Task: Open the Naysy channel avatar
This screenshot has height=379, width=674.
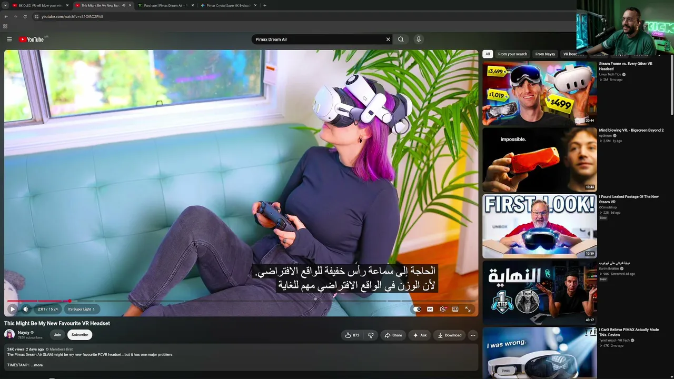Action: pyautogui.click(x=9, y=335)
